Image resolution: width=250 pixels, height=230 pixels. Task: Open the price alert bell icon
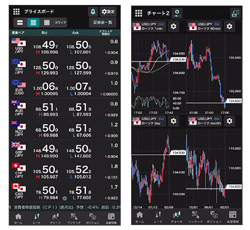(x=93, y=12)
